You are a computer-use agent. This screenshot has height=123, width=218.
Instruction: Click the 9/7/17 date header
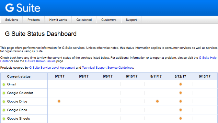pyautogui.click(x=60, y=77)
